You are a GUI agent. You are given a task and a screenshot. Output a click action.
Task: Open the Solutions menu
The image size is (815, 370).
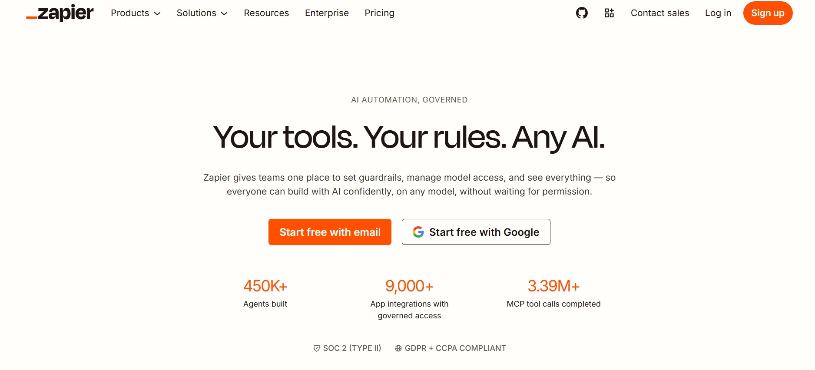(202, 13)
